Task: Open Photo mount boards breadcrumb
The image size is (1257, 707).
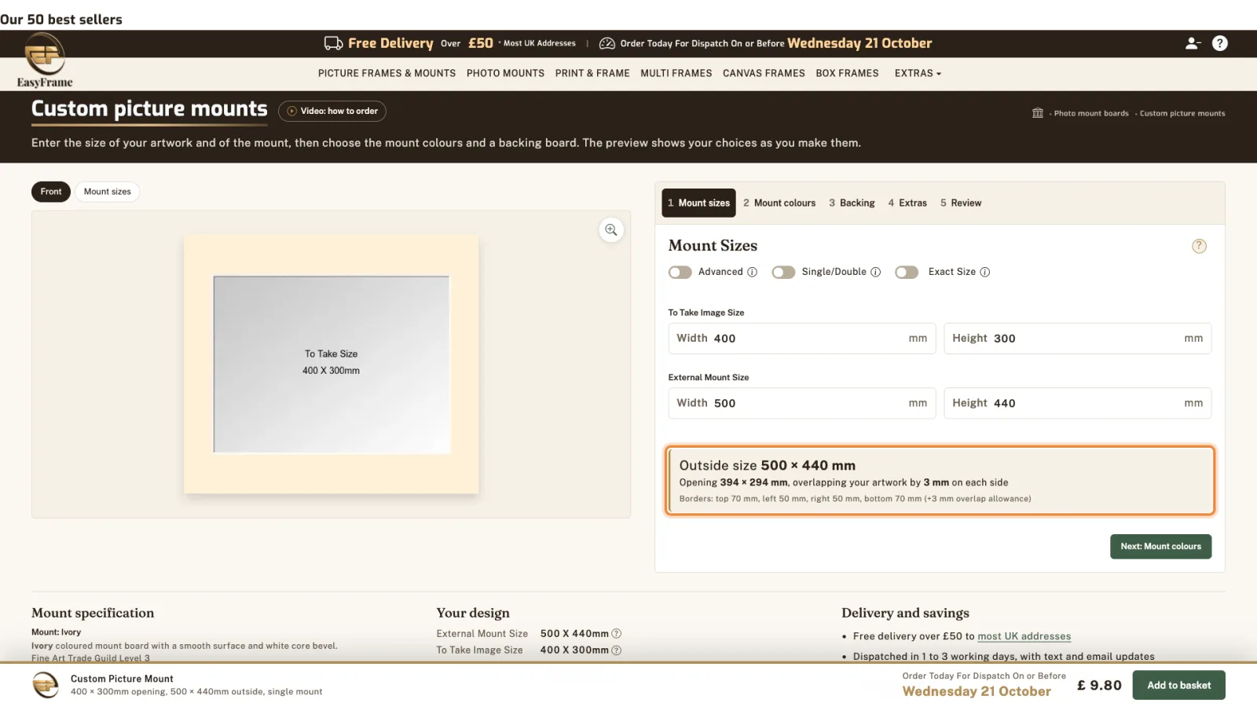Action: (x=1090, y=113)
